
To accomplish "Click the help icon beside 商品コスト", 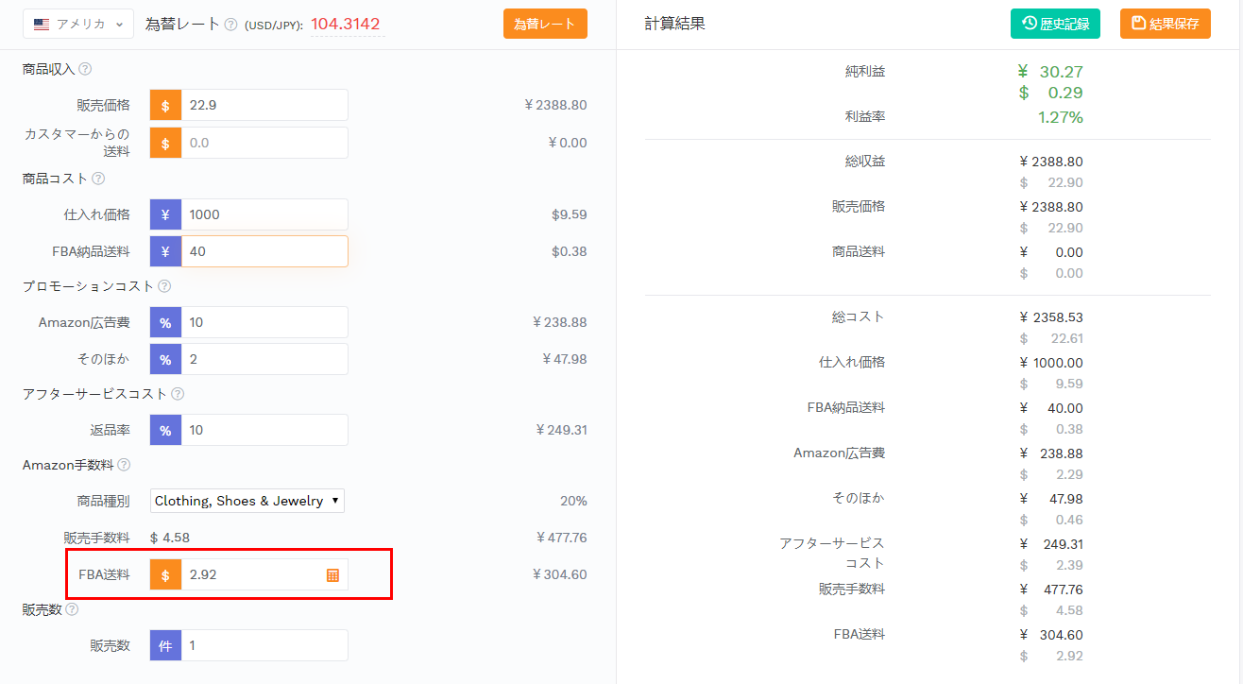I will [x=98, y=178].
